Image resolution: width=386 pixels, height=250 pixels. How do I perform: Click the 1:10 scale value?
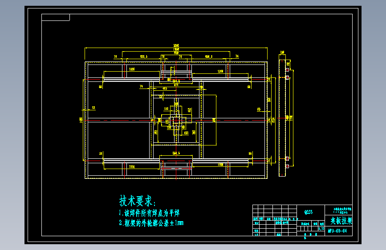coord(321,229)
